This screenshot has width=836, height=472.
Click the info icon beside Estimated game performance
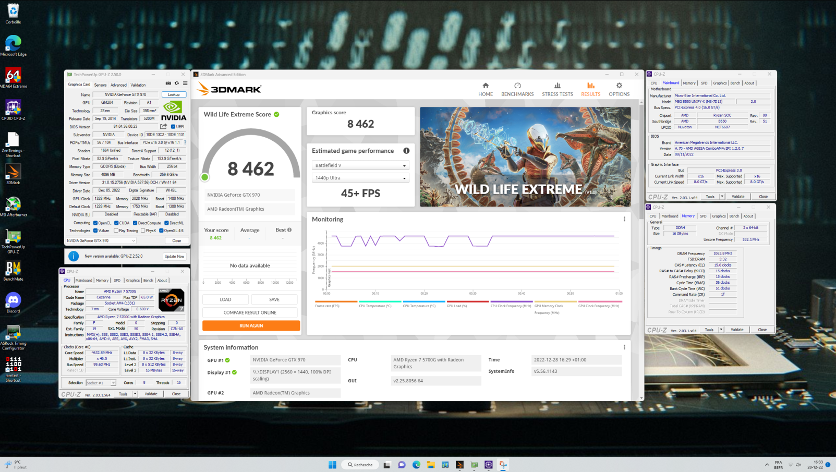coord(406,151)
